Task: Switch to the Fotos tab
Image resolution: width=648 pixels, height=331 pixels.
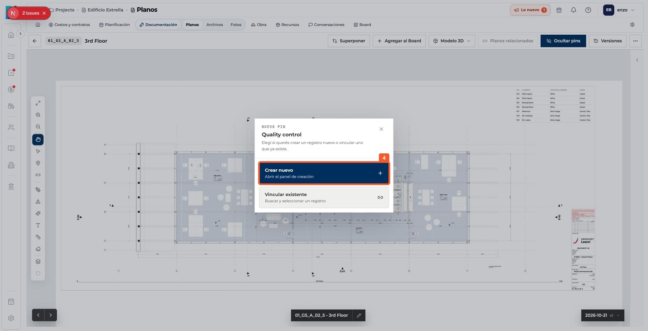Action: tap(236, 25)
